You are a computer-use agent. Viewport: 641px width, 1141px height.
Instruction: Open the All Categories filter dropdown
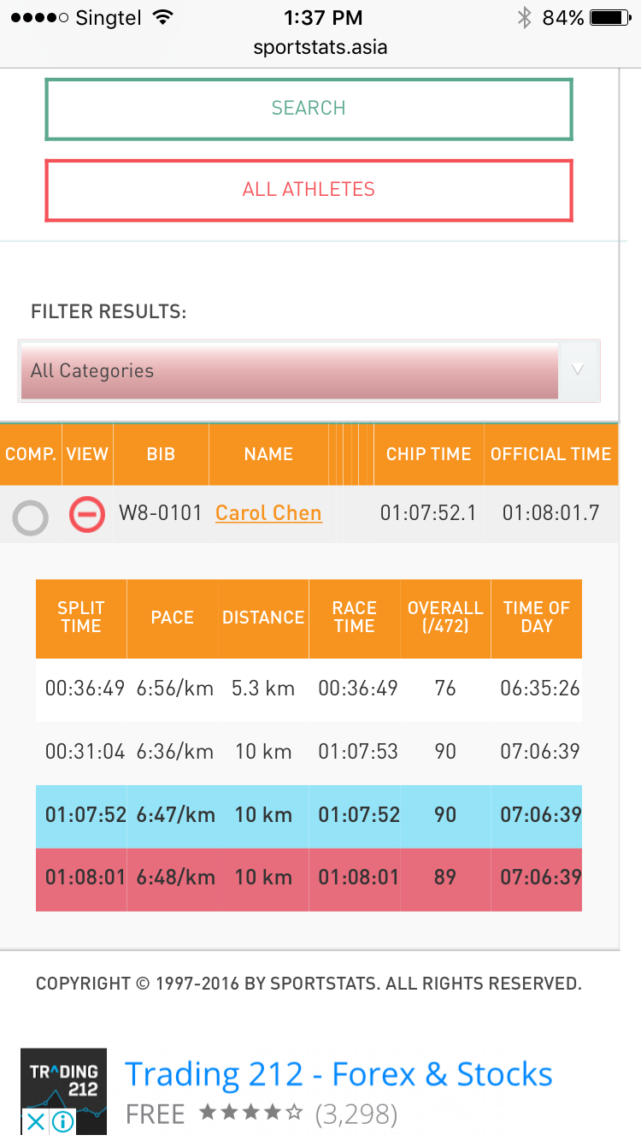pyautogui.click(x=289, y=371)
